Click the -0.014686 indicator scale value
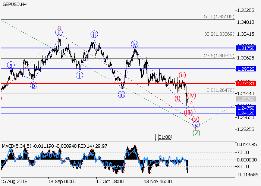The height and width of the screenshot is (186, 261). (247, 175)
